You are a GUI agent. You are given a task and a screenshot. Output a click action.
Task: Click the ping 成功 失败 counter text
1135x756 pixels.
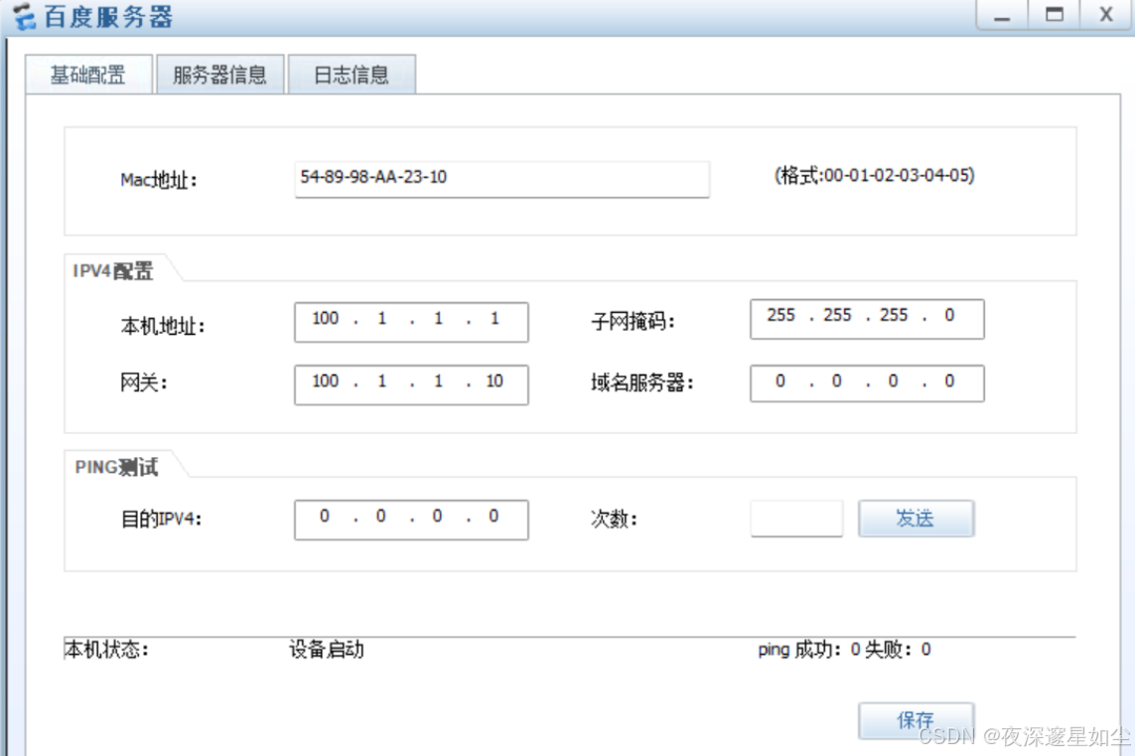(844, 650)
